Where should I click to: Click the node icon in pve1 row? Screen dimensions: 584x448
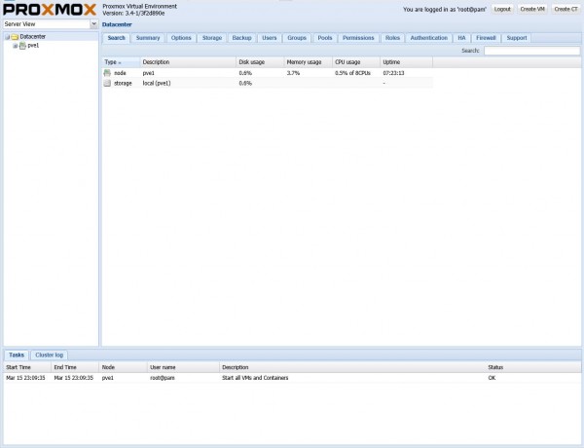(x=107, y=73)
